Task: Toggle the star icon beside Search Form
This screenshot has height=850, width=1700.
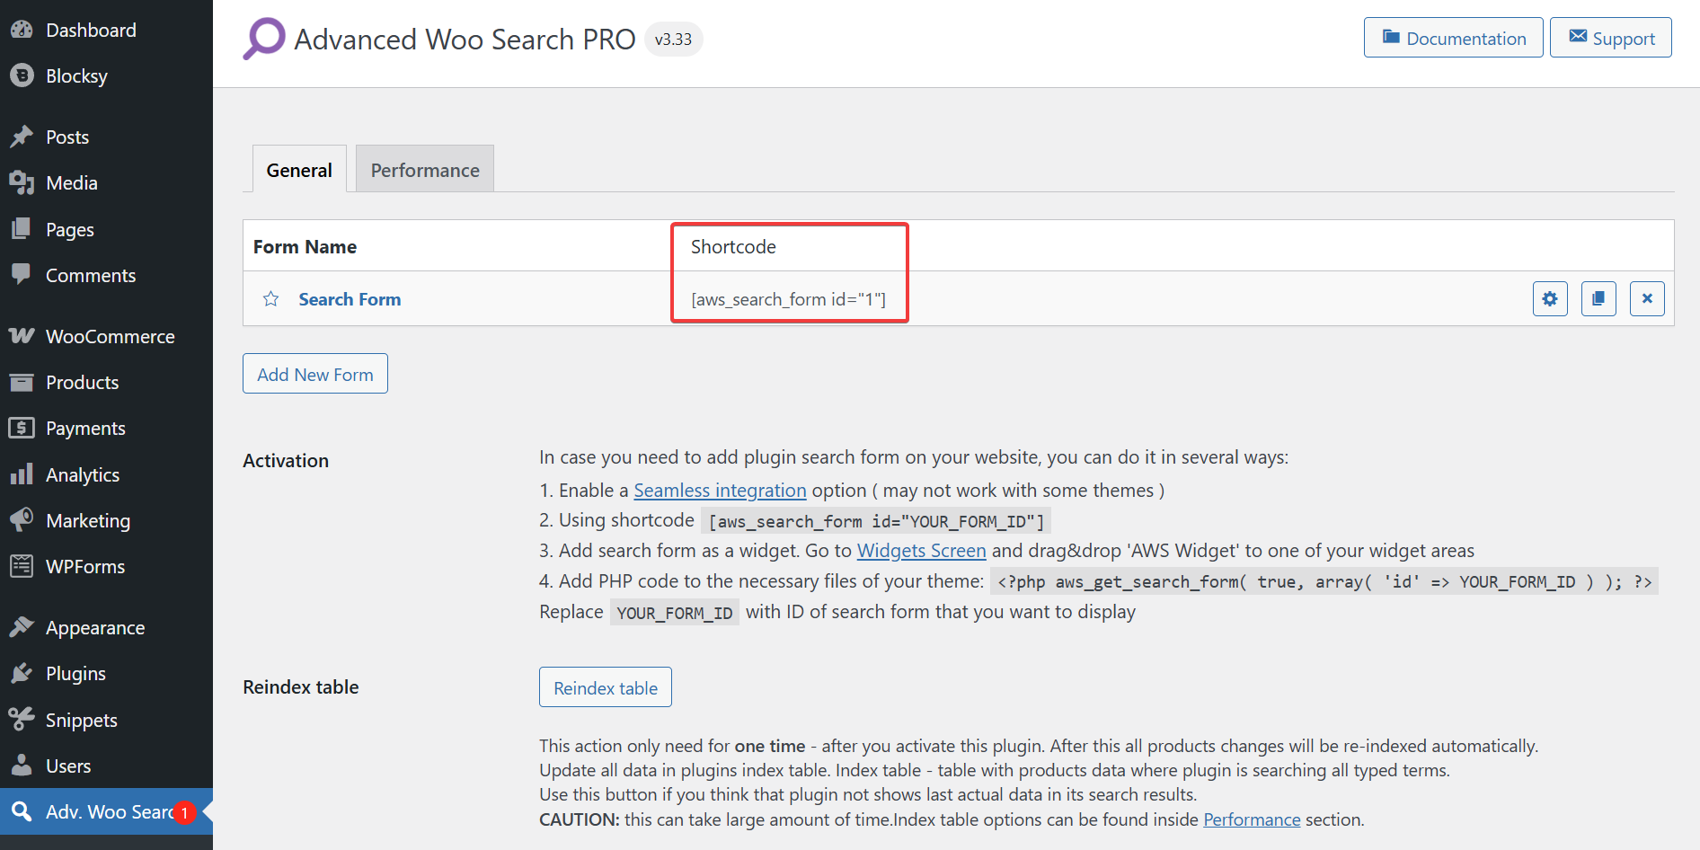Action: [270, 299]
